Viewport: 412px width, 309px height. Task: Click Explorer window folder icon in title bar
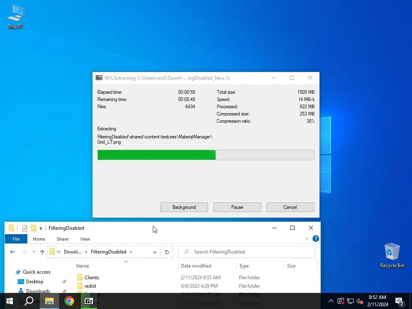[x=11, y=228]
